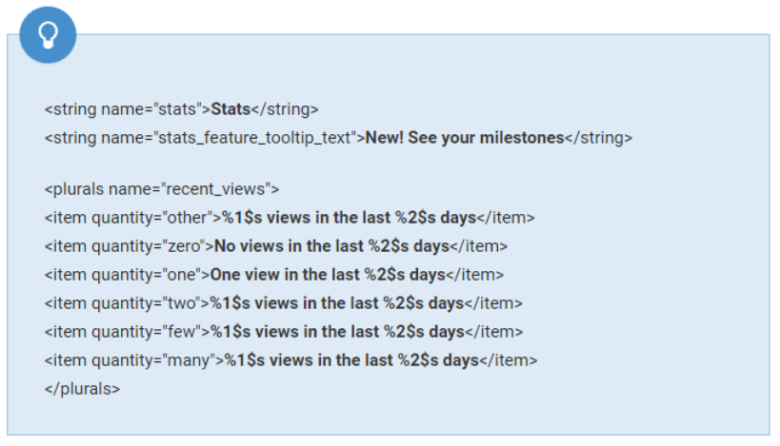Click bold text in the "other" quantity item
The width and height of the screenshot is (780, 446).
pos(349,218)
